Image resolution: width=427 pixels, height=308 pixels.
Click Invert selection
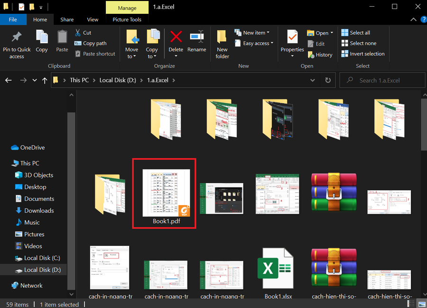363,54
